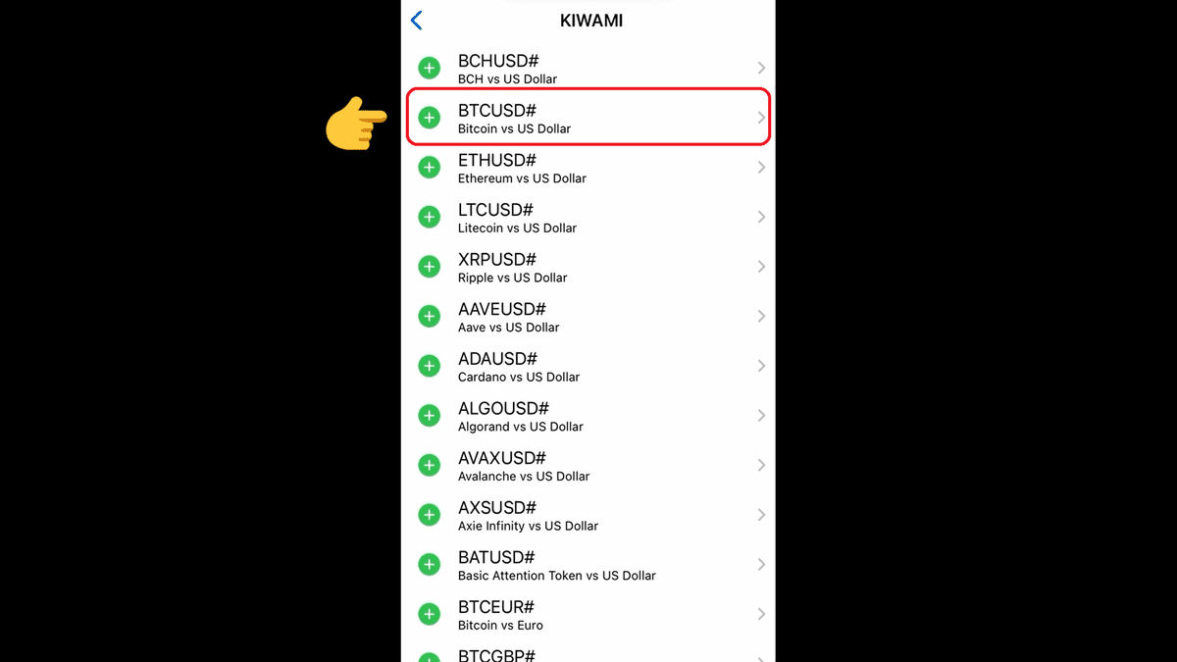Add BTCEUR# via the plus icon
This screenshot has width=1177, height=662.
(429, 614)
